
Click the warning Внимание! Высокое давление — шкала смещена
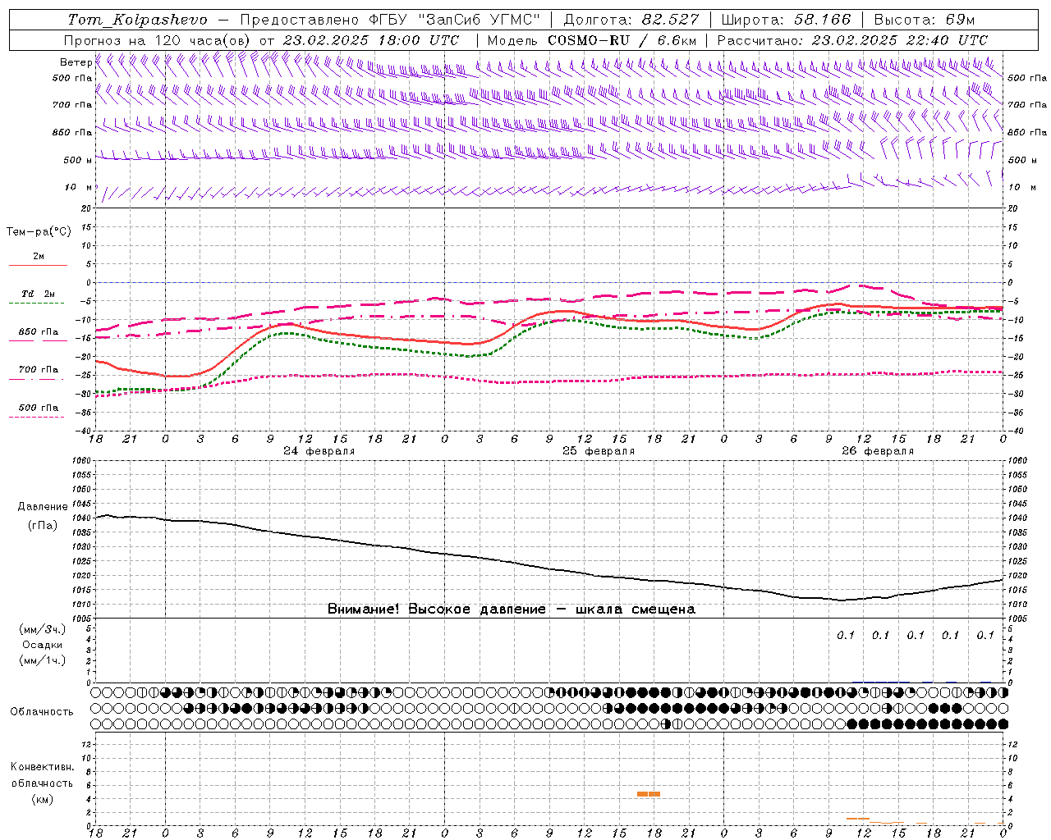512,609
